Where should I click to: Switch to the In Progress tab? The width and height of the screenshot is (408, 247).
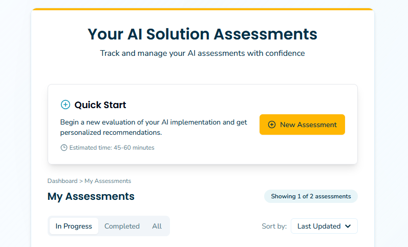(x=74, y=226)
